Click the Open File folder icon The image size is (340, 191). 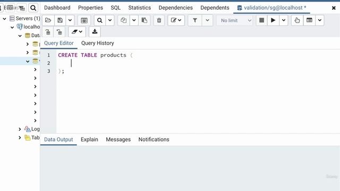(x=48, y=20)
